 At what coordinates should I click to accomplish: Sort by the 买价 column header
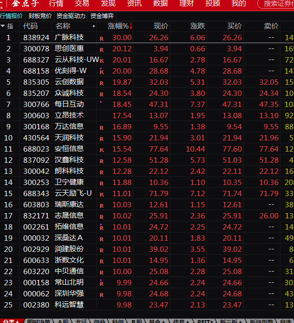[235, 26]
